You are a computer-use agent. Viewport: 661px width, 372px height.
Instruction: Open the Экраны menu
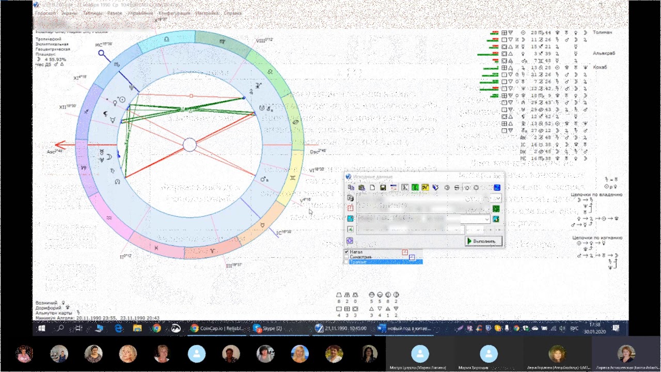(70, 13)
